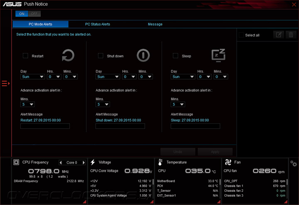Click the 'Sleep: 27.09.2015 00:00' text
This screenshot has width=299, height=205.
pyautogui.click(x=190, y=120)
